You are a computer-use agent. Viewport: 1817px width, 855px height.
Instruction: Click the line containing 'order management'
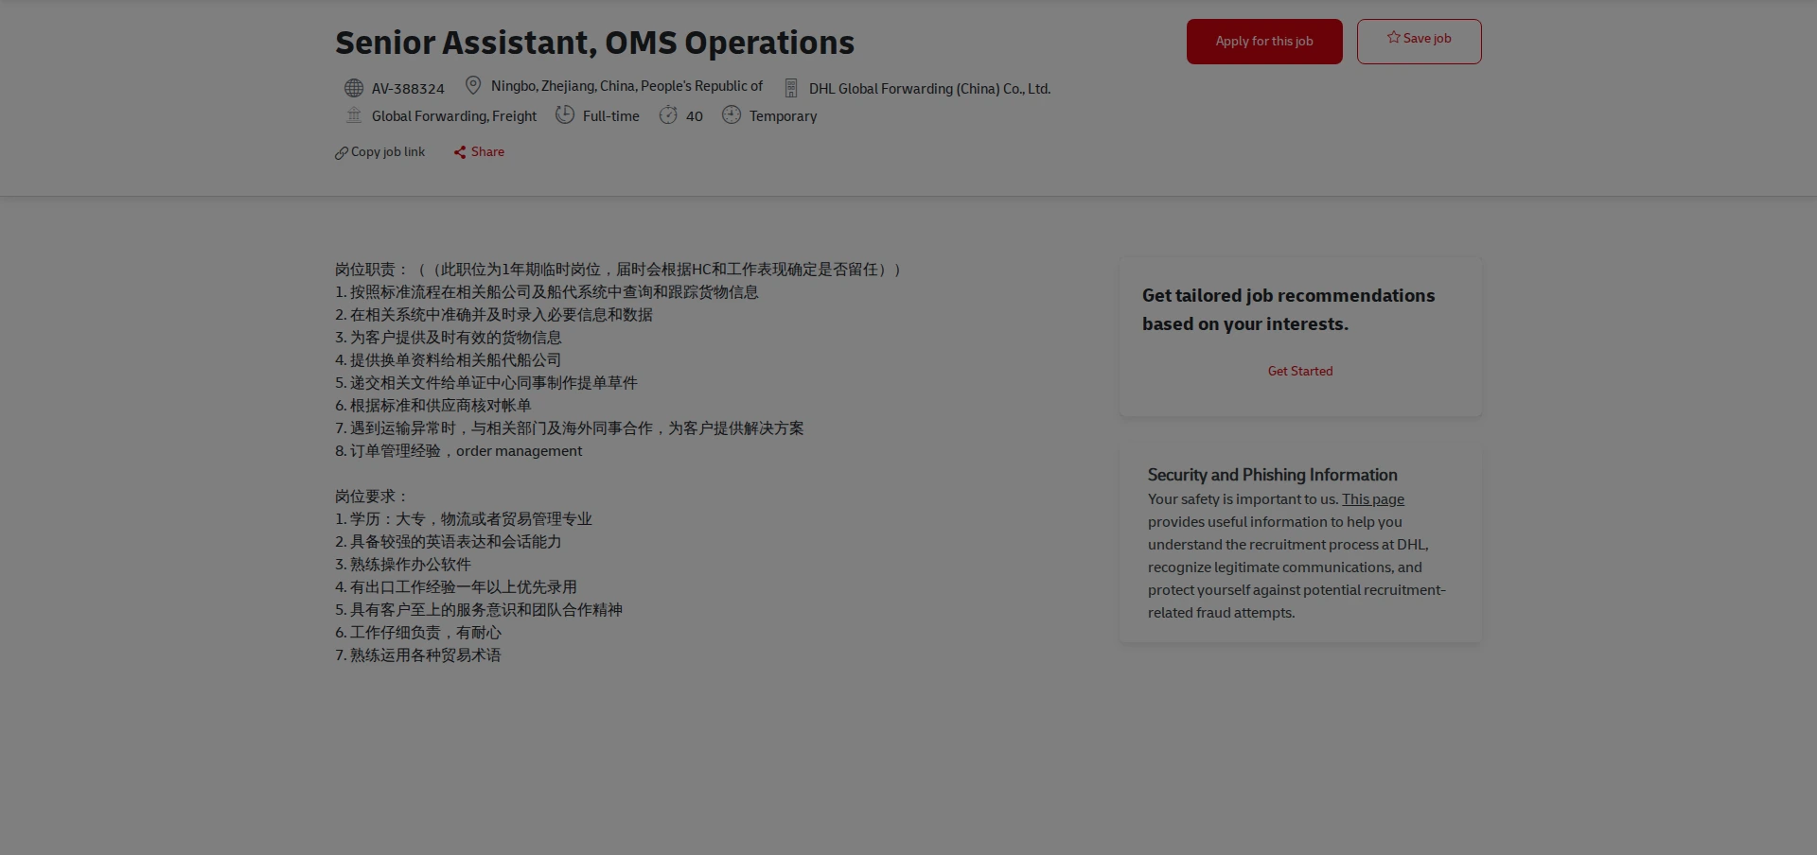coord(459,451)
